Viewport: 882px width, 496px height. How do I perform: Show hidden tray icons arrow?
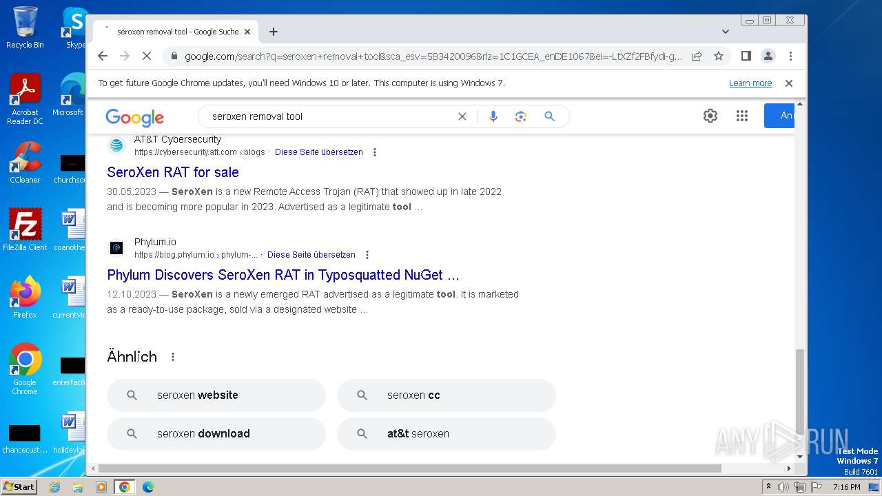click(x=768, y=487)
